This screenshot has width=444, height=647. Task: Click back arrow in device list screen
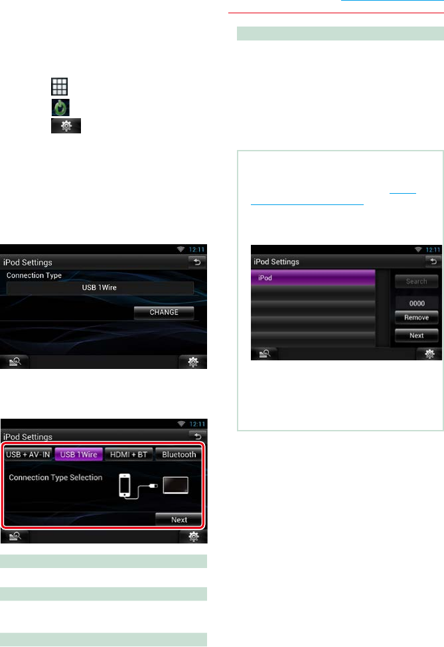(433, 261)
